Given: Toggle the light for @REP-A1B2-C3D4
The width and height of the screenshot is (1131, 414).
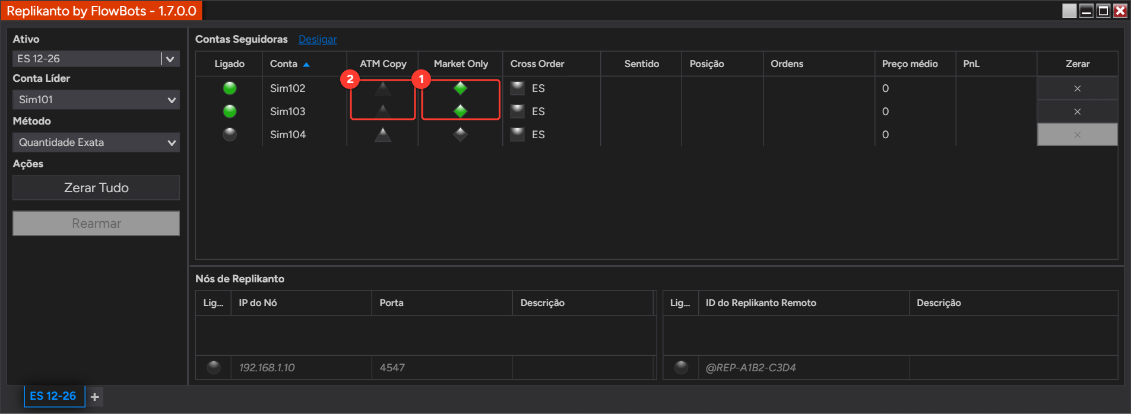Looking at the screenshot, I should 681,368.
